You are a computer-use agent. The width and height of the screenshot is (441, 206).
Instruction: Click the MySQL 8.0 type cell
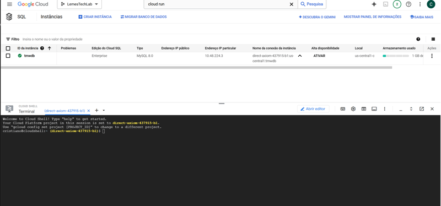145,56
